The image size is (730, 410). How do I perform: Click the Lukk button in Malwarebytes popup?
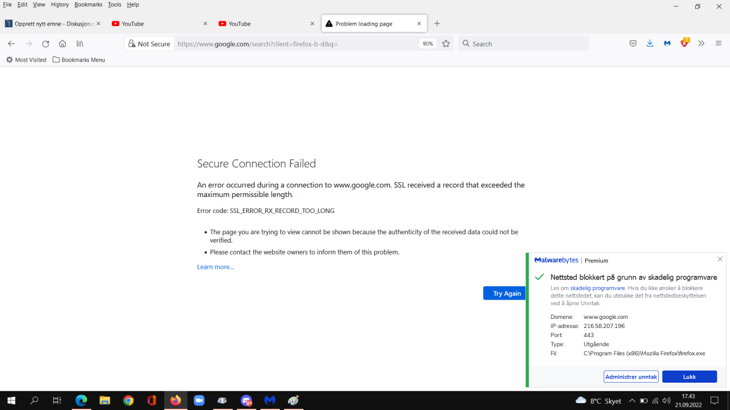point(690,377)
